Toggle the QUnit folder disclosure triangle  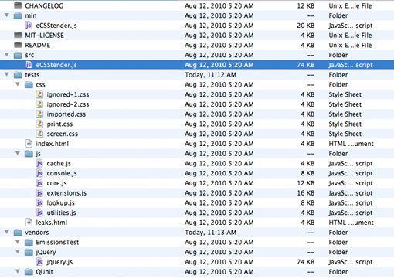pos(18,271)
